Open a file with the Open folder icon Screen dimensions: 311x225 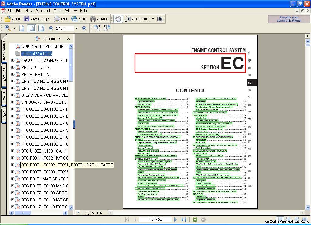tap(8, 19)
